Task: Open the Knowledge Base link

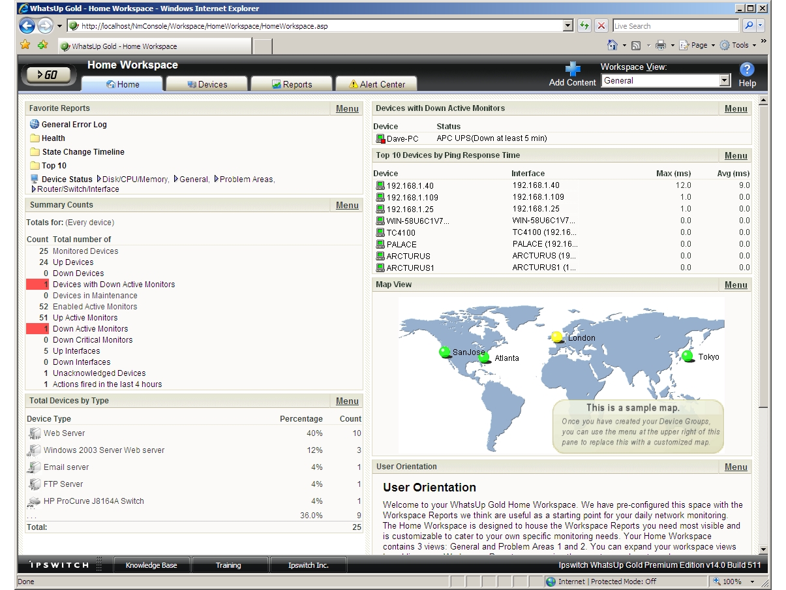Action: [151, 565]
